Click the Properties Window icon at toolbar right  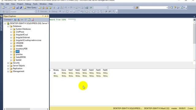[x=175, y=8]
